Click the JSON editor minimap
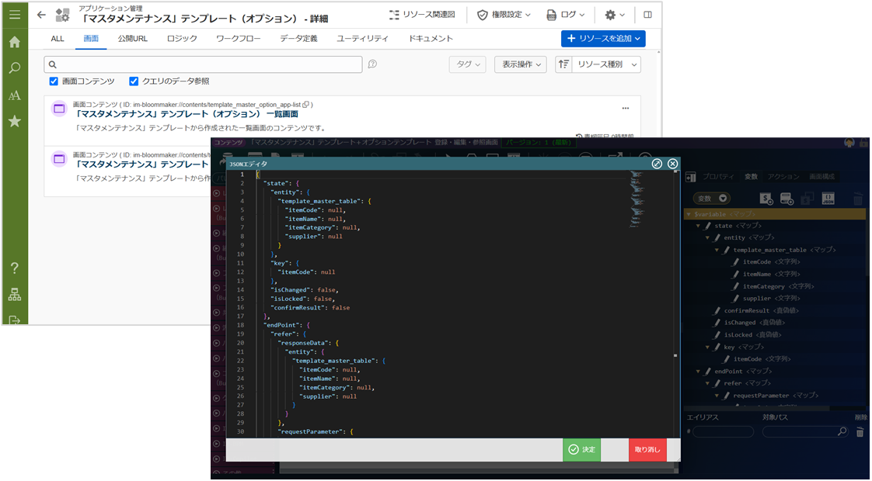 [x=637, y=200]
